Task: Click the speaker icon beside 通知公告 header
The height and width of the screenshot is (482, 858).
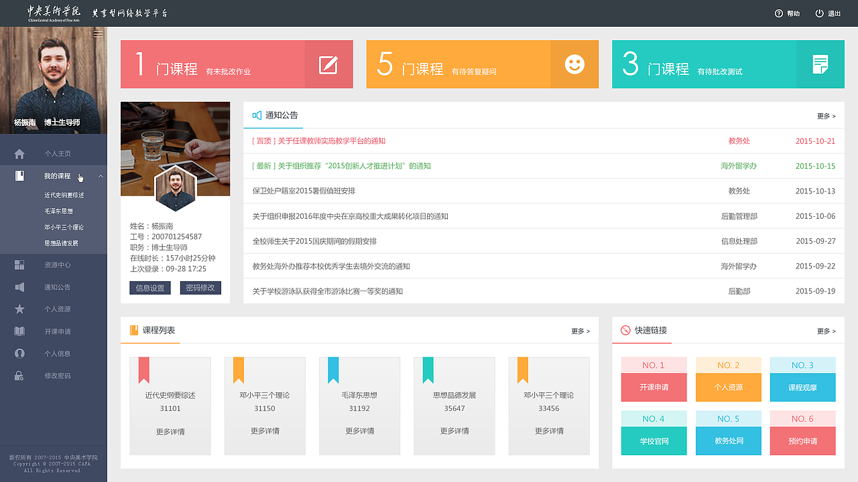Action: pyautogui.click(x=257, y=115)
